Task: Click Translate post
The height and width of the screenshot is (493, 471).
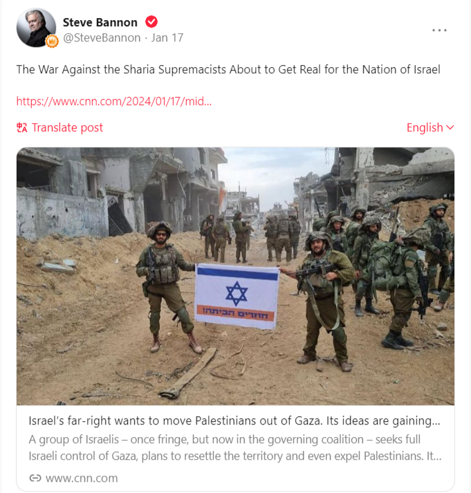Action: pyautogui.click(x=67, y=128)
